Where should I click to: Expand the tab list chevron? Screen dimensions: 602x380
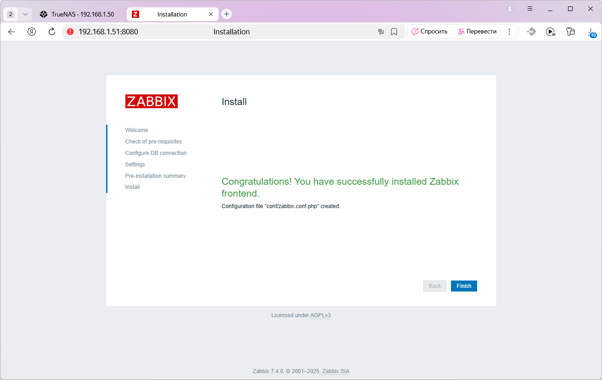pyautogui.click(x=25, y=14)
